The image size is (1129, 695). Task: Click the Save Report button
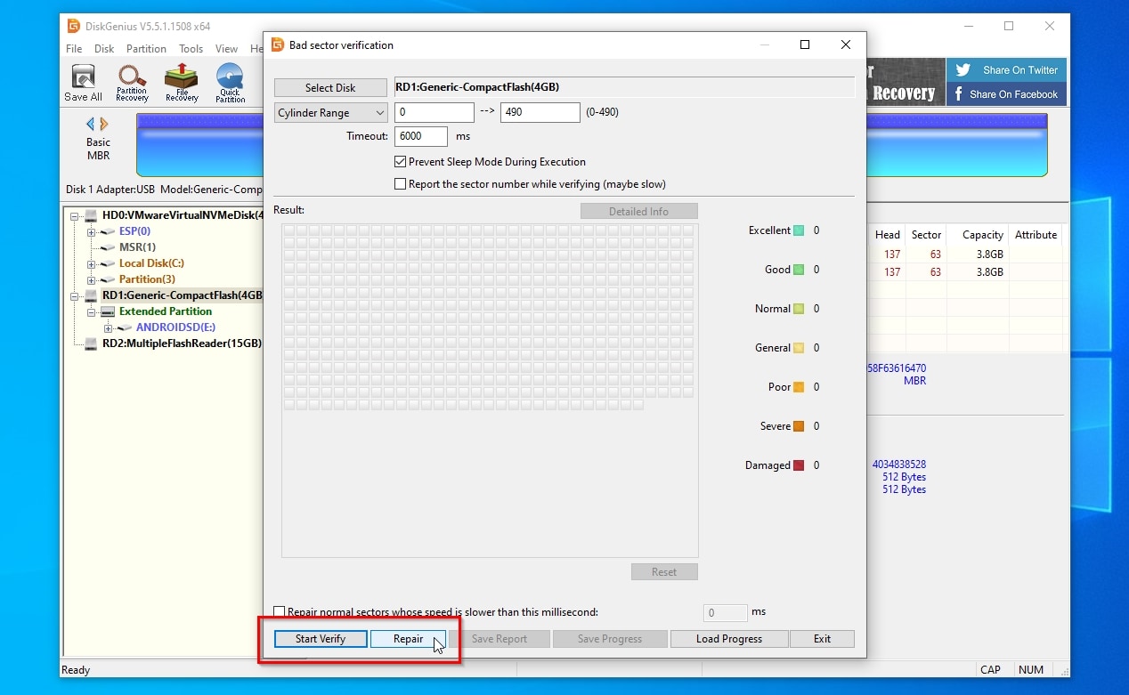[500, 639]
